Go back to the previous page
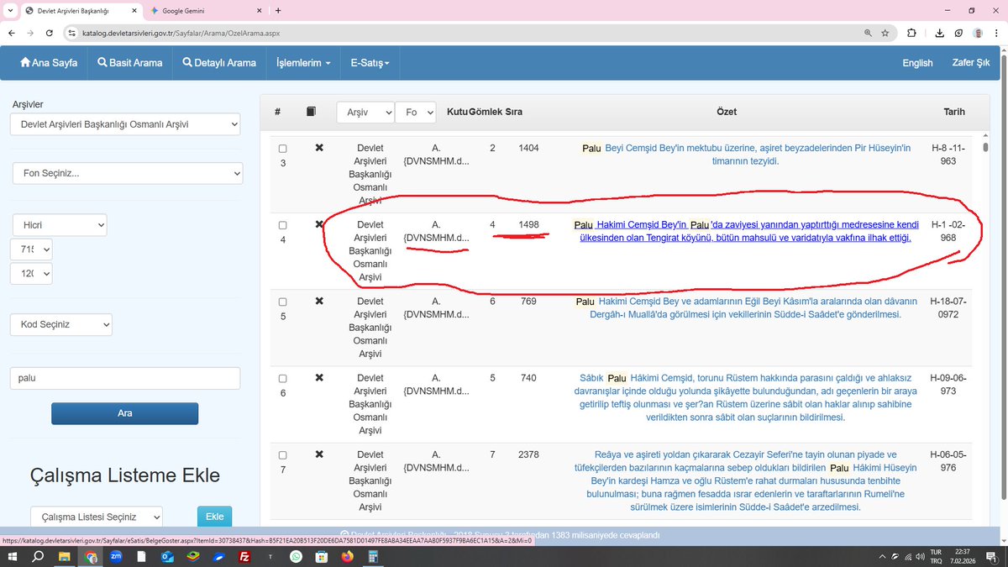The width and height of the screenshot is (1008, 567). pos(12,33)
